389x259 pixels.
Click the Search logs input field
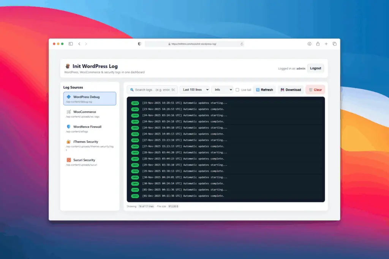tap(152, 89)
